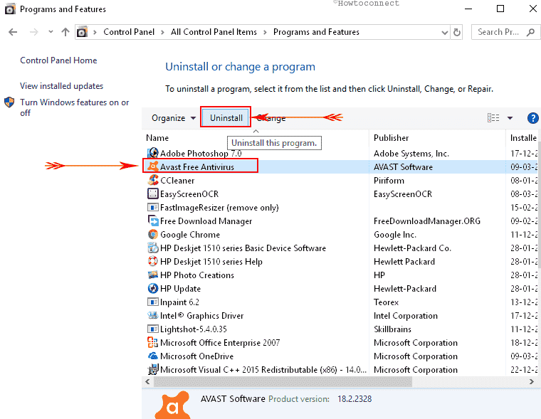The image size is (541, 419).
Task: Click the Microsoft Office Enterprise 2007 icon
Action: 153,342
